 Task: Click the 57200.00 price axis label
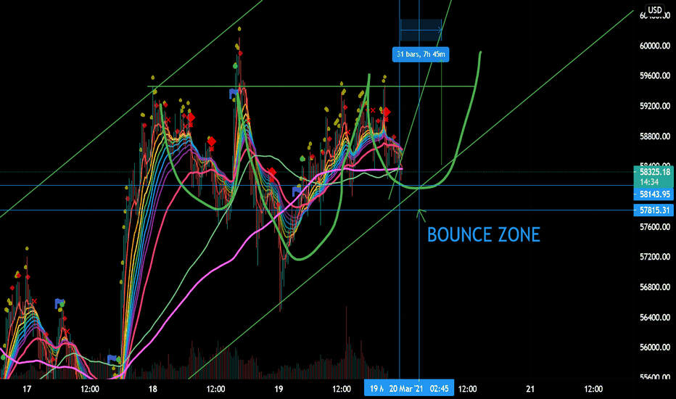pos(654,257)
